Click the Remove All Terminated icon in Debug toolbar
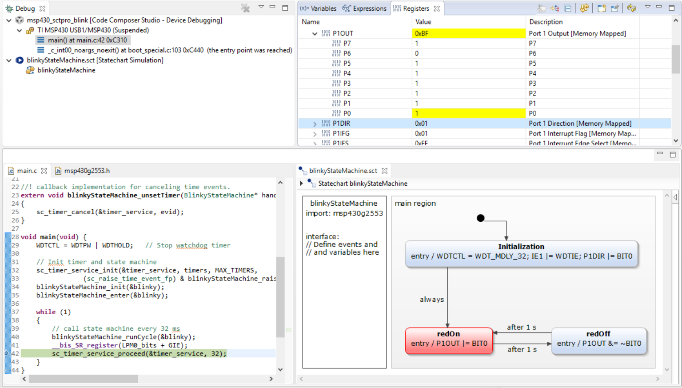 (x=244, y=8)
